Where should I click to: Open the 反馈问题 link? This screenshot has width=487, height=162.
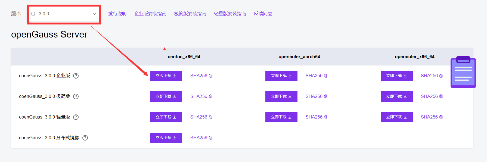pyautogui.click(x=263, y=14)
